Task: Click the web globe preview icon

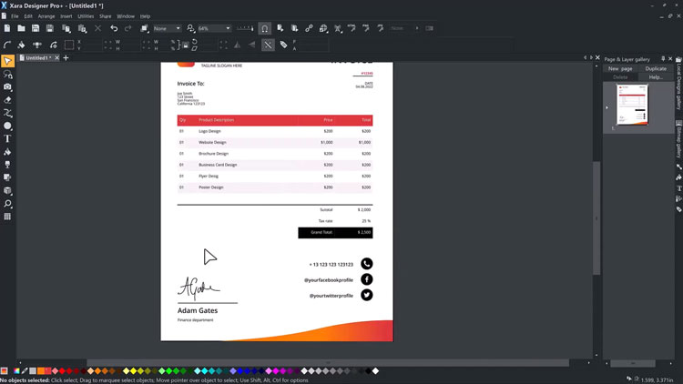Action: click(x=323, y=28)
